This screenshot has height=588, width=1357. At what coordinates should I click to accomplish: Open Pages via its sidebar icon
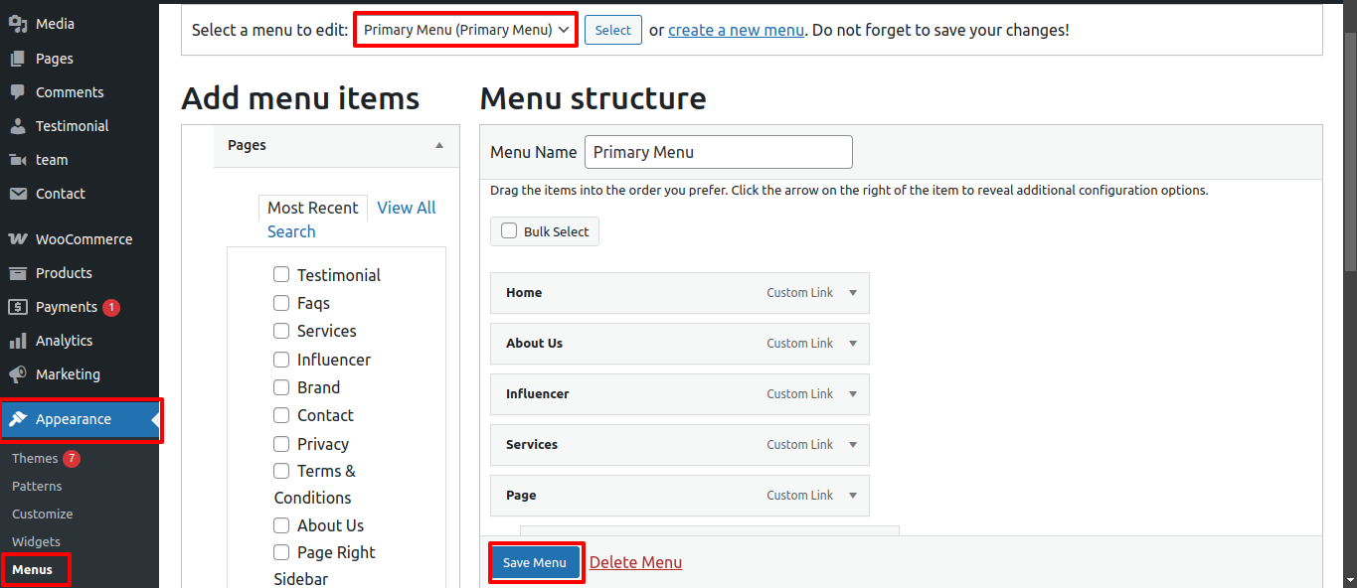pos(18,59)
